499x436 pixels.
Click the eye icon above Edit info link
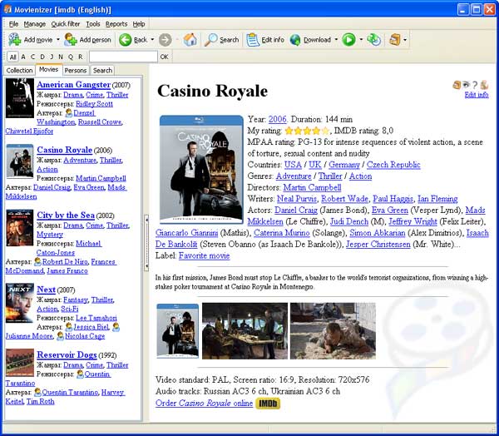466,85
